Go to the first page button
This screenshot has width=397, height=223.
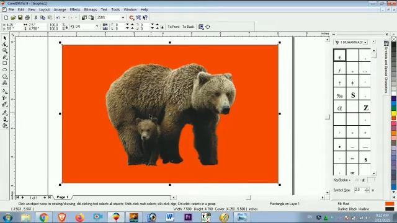coord(17,198)
